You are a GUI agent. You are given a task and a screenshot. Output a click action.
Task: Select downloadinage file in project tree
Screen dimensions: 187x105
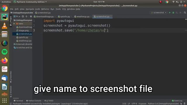pyautogui.click(x=24, y=27)
